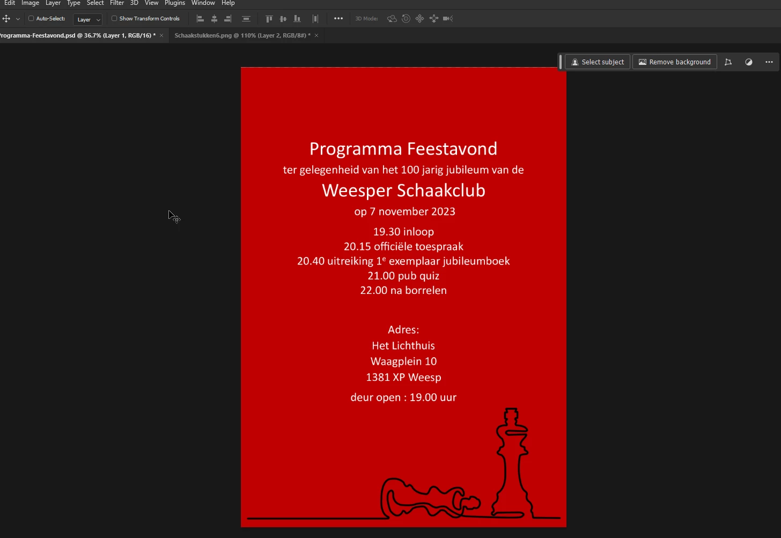Viewport: 781px width, 538px height.
Task: Align left edges icon
Action: coord(200,19)
